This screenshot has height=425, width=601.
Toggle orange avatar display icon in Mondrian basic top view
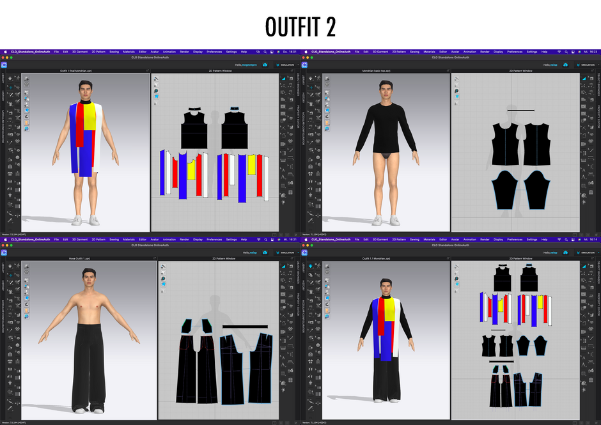pos(327,123)
